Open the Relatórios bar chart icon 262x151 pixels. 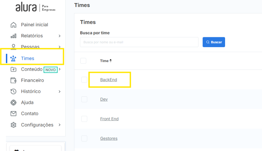[13, 36]
